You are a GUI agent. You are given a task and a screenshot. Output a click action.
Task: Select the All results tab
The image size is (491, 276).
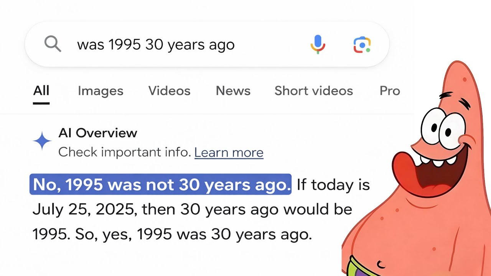point(41,91)
